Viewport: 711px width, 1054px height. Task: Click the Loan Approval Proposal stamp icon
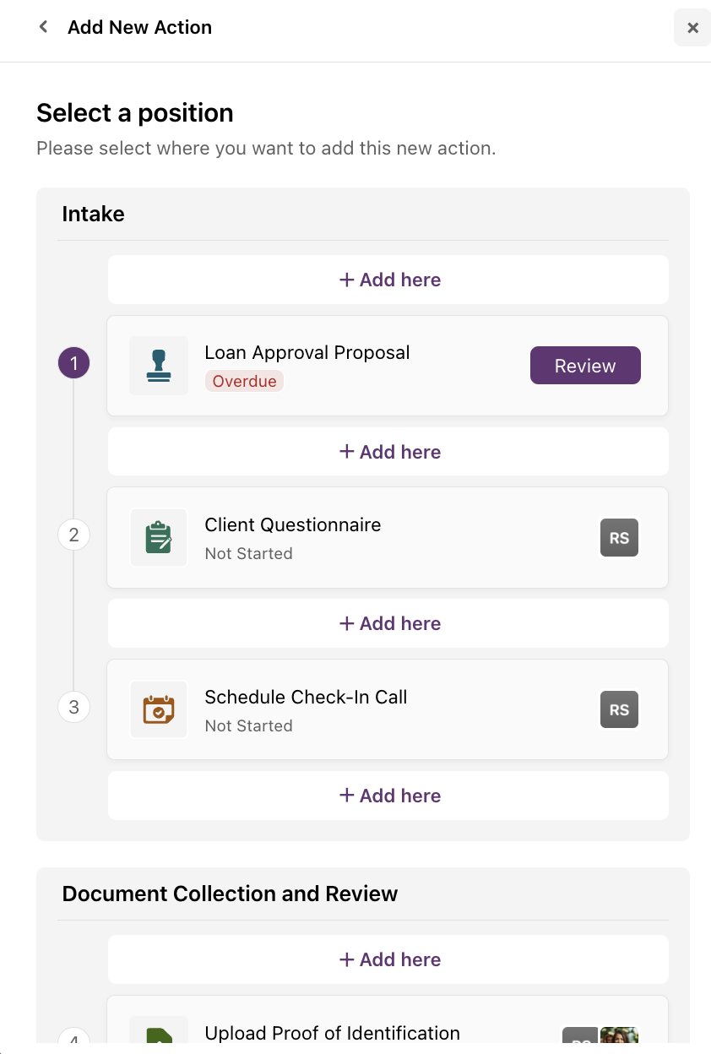click(x=159, y=365)
